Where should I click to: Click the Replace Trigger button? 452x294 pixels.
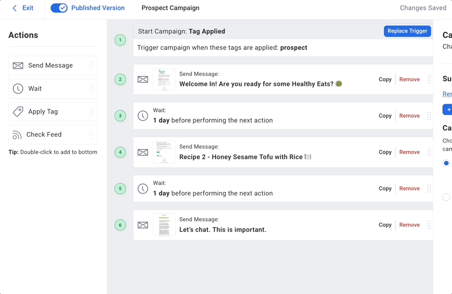coord(407,31)
